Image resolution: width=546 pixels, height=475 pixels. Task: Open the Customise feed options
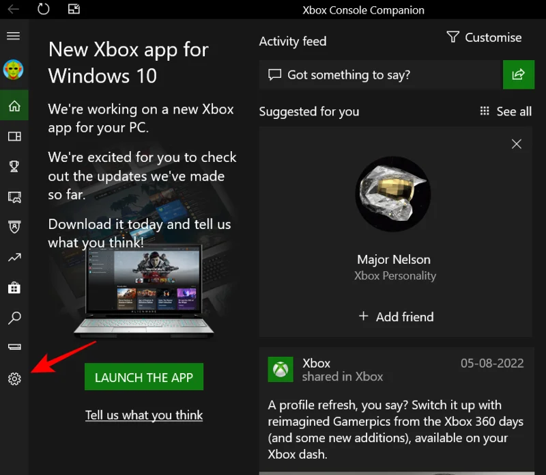(x=483, y=38)
